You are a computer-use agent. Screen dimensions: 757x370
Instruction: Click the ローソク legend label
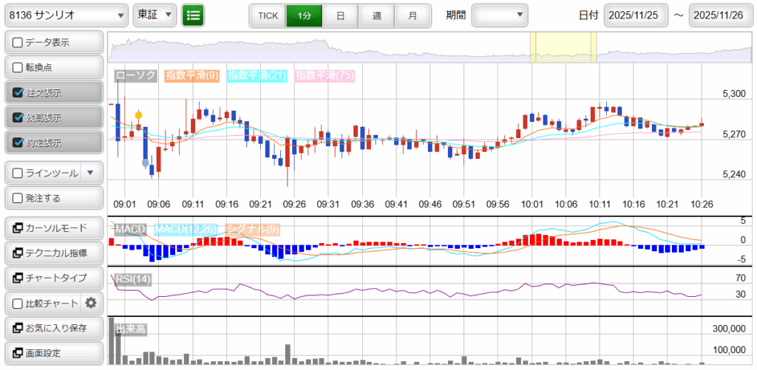point(135,75)
